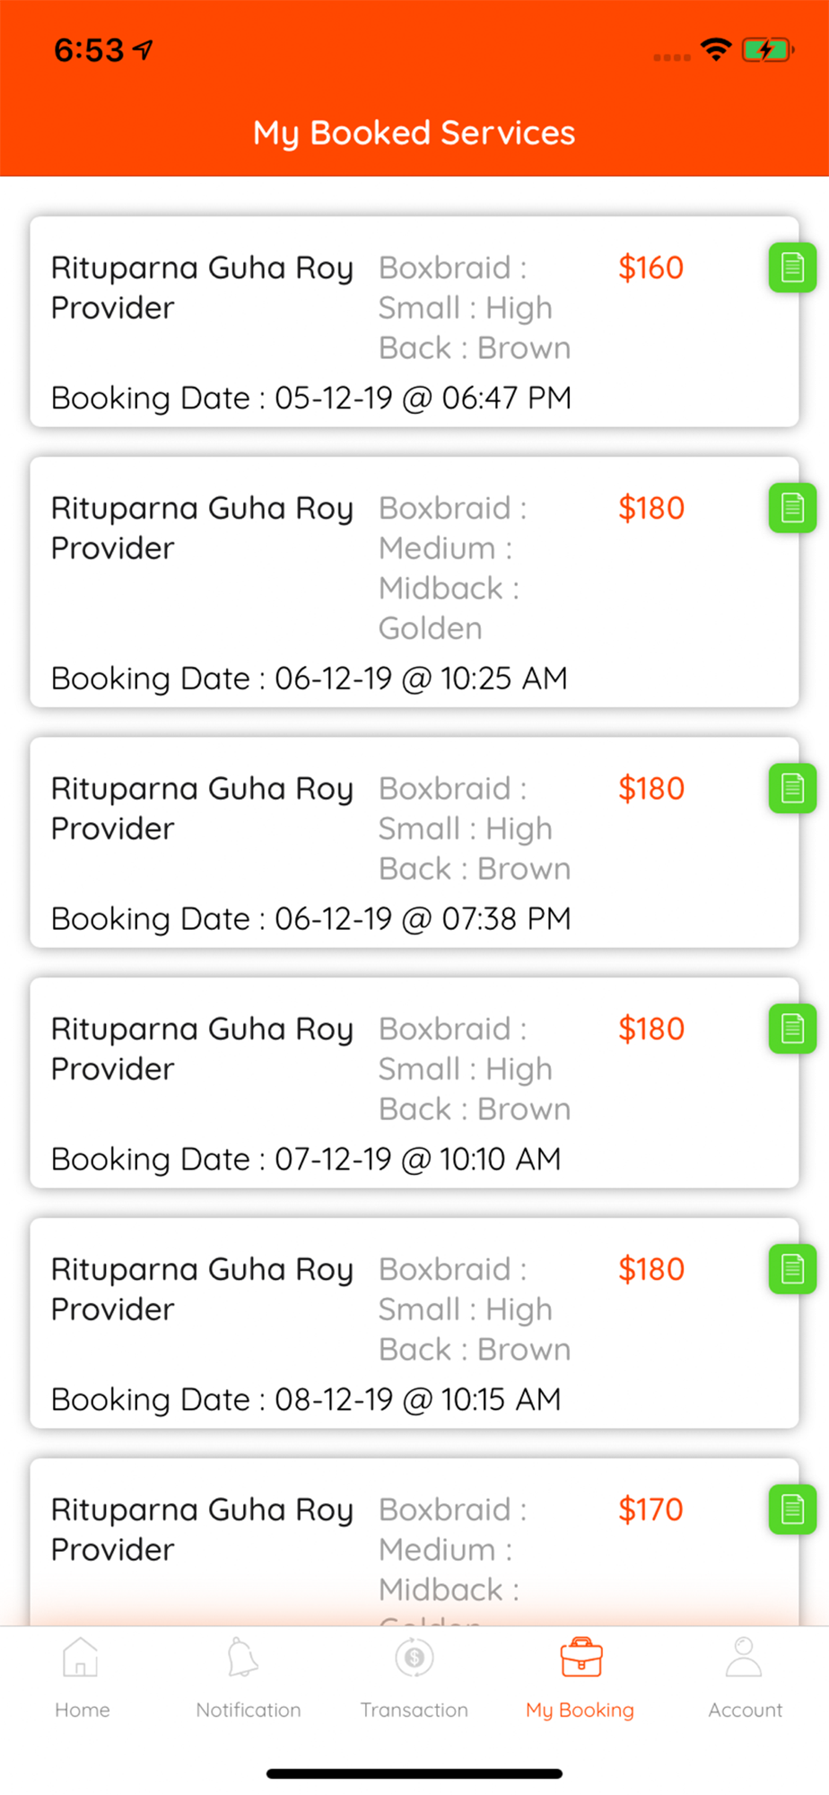Tap the My Booked Services header title

pos(414,133)
